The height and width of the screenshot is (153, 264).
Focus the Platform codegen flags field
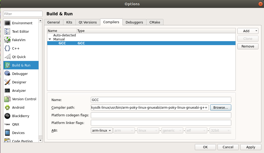click(161, 115)
